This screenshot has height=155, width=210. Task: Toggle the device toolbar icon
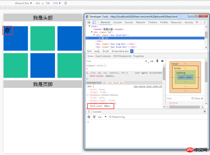(94, 22)
